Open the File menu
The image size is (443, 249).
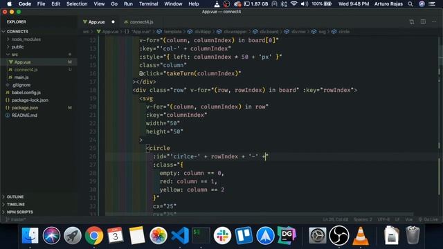pyautogui.click(x=42, y=4)
